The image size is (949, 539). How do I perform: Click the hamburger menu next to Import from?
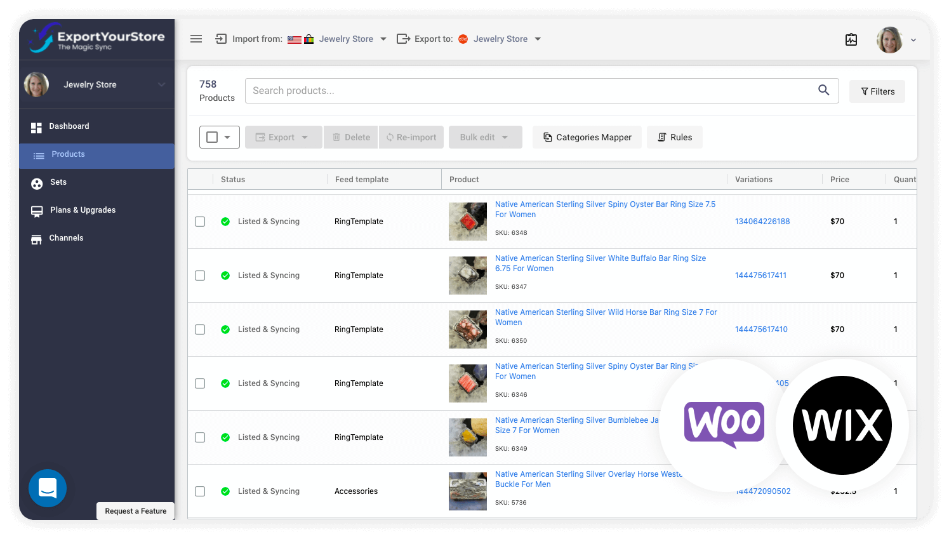pos(196,39)
